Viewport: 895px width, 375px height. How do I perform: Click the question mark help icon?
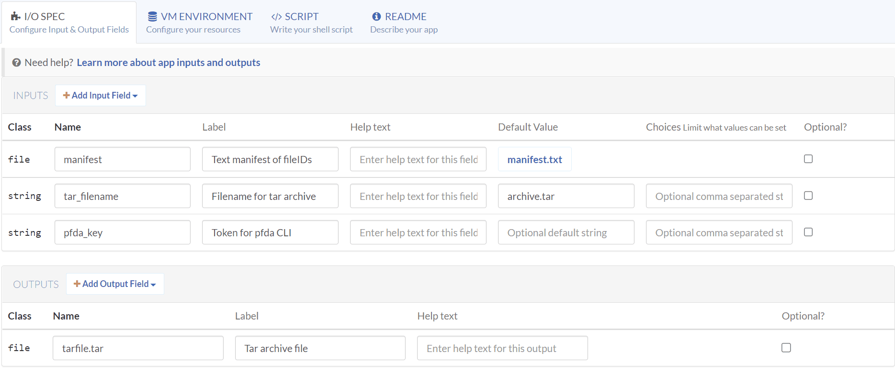point(16,63)
